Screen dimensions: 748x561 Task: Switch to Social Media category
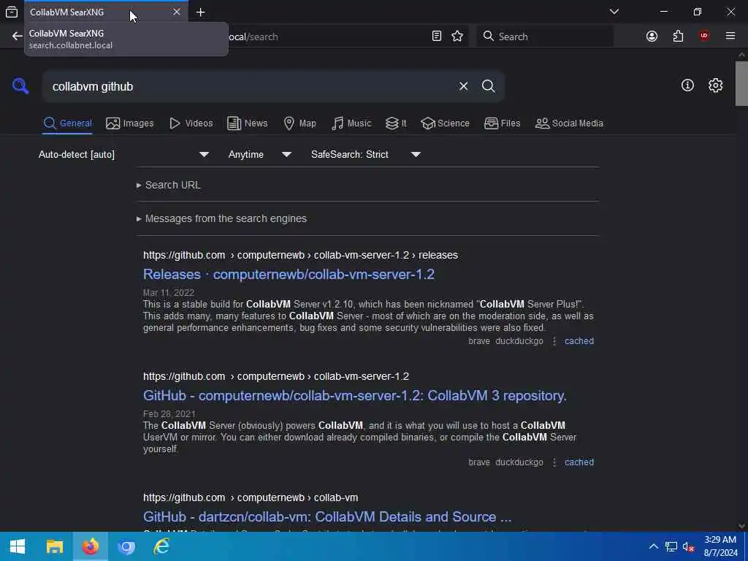tap(569, 123)
